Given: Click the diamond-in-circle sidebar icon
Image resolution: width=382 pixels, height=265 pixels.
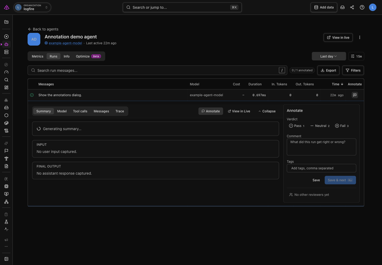Looking at the screenshot, I should click(6, 37).
